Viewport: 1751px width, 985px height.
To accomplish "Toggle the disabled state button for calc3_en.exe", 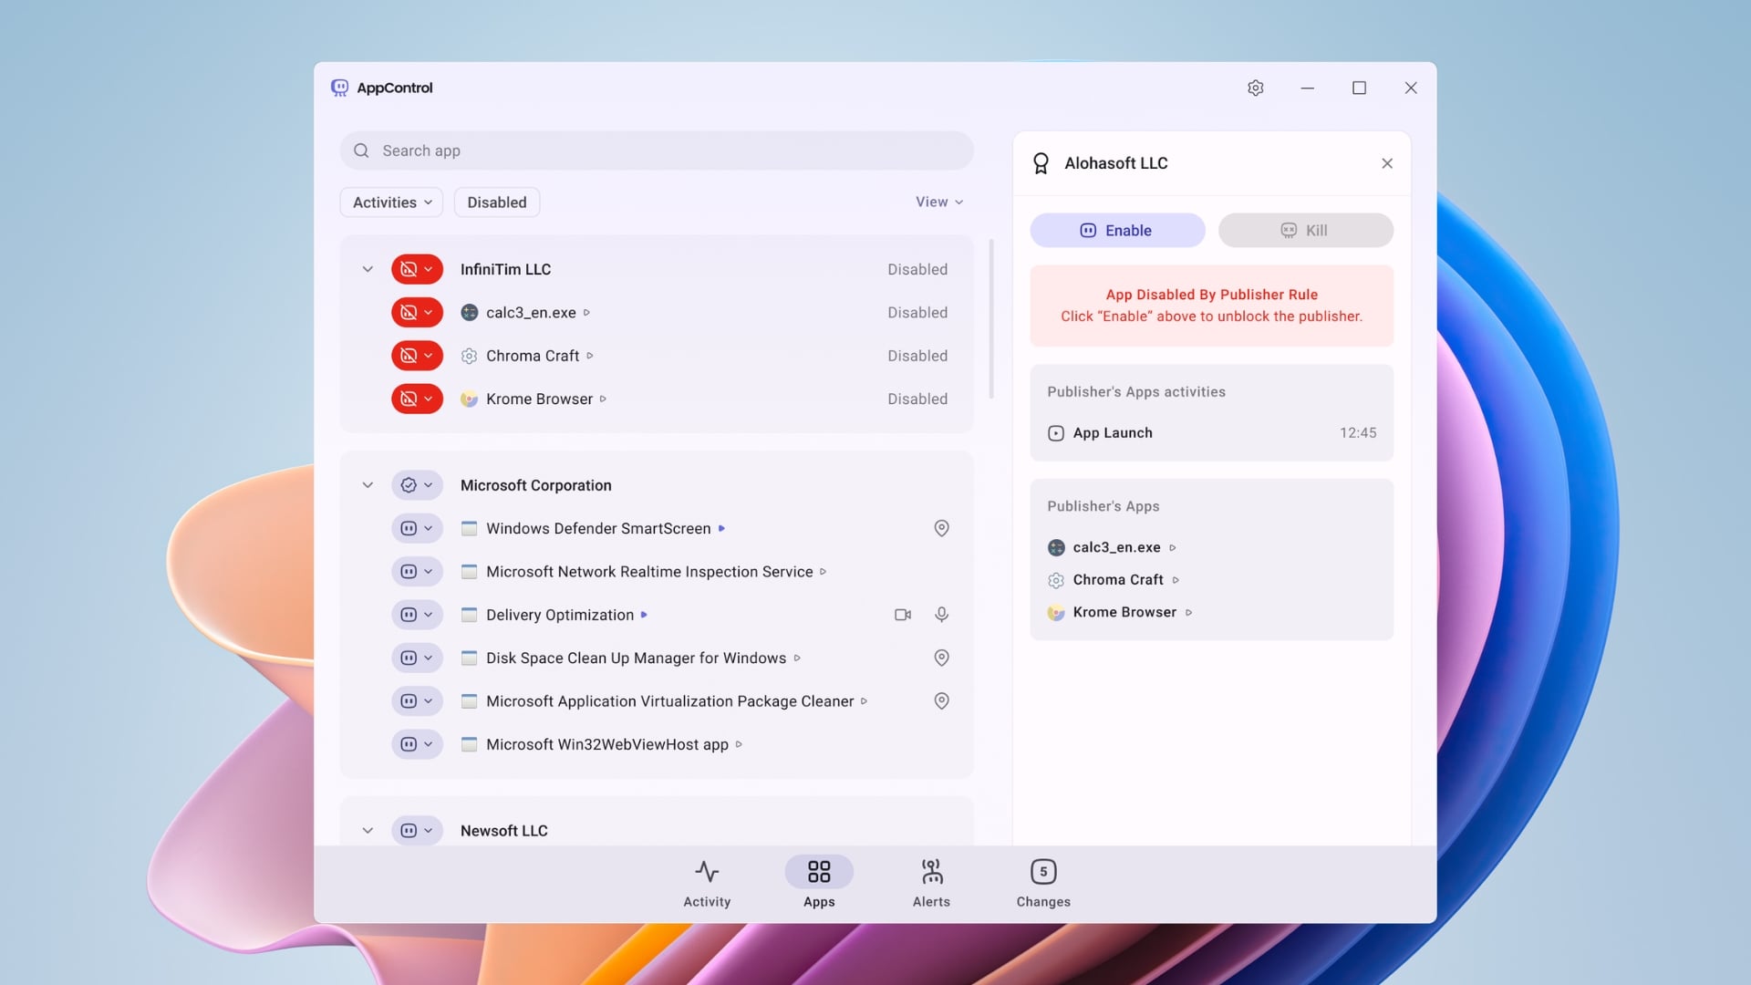I will (417, 313).
